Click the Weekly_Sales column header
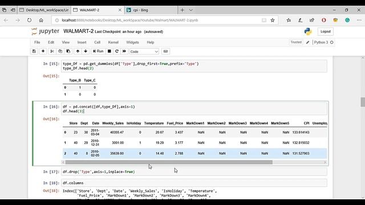The height and width of the screenshot is (205, 365). 113,123
